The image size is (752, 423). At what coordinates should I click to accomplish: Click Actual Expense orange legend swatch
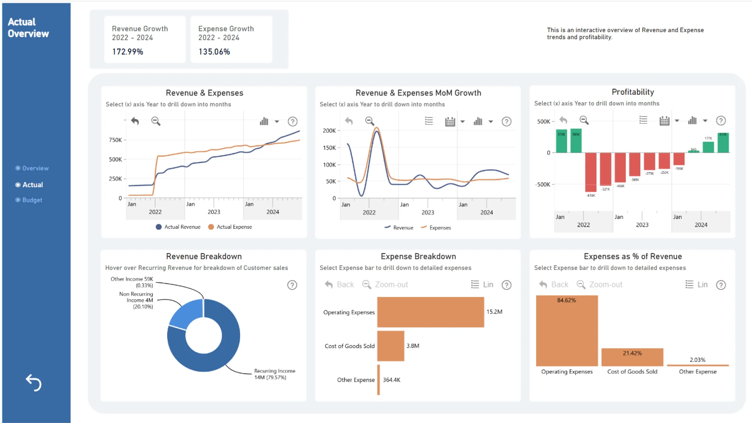(211, 227)
